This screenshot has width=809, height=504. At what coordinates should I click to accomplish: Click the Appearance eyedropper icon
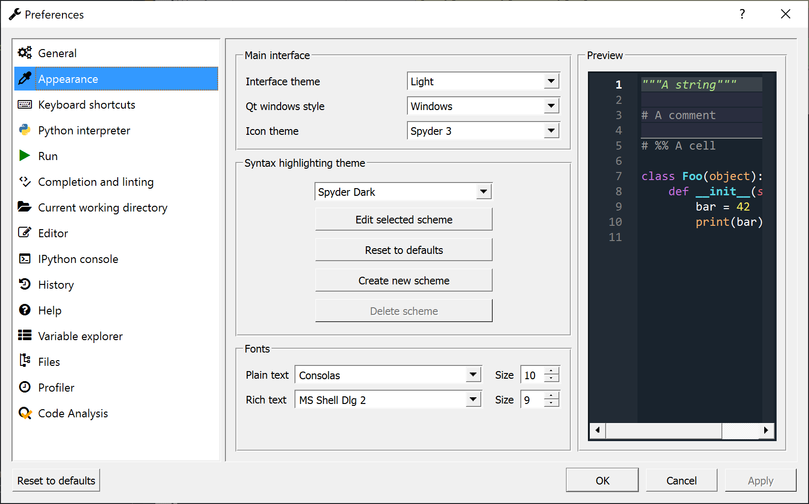pyautogui.click(x=25, y=79)
